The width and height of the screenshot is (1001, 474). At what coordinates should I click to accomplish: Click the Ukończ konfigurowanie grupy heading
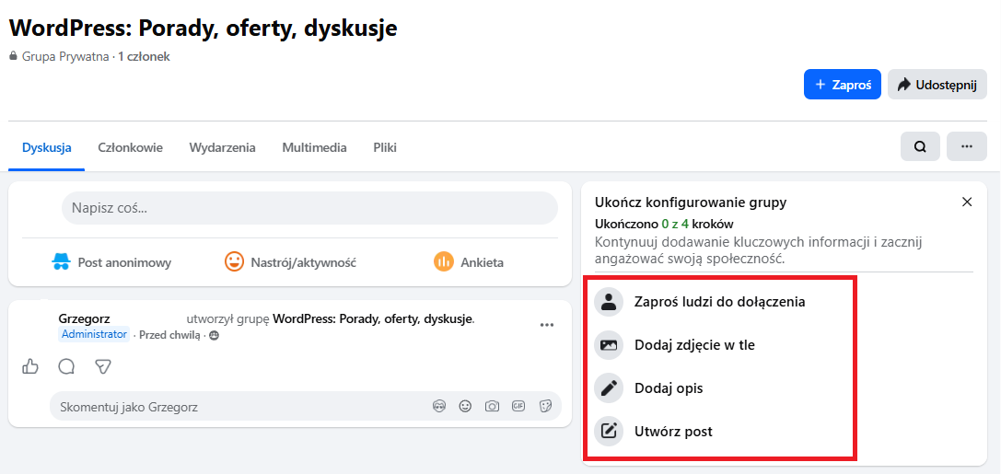[x=691, y=202]
